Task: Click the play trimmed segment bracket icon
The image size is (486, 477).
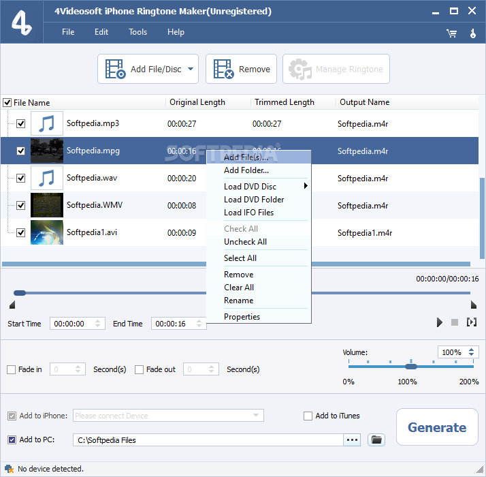Action: pos(472,322)
